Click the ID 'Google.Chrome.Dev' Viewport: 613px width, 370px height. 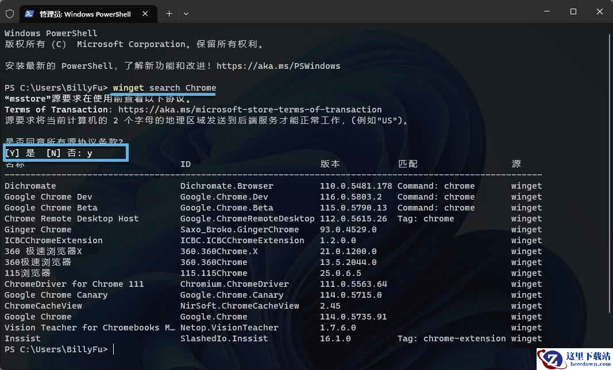pos(224,197)
